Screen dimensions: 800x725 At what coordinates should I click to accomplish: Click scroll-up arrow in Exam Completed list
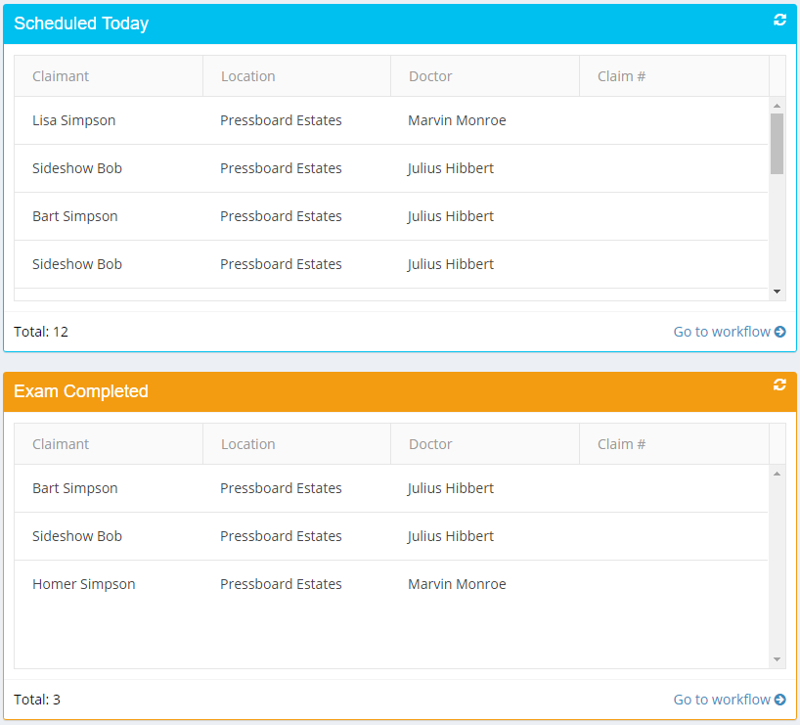click(x=778, y=474)
